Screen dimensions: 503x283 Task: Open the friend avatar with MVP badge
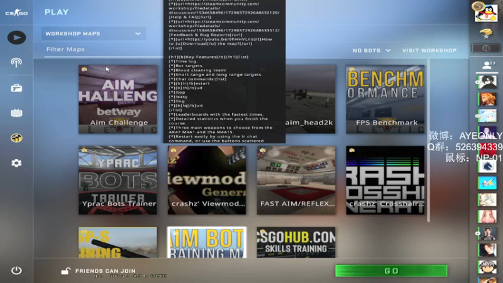[x=487, y=267]
